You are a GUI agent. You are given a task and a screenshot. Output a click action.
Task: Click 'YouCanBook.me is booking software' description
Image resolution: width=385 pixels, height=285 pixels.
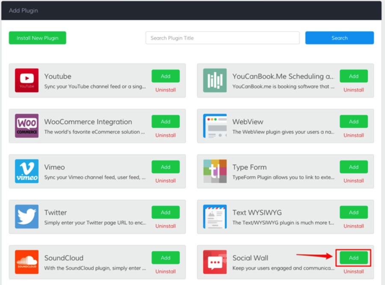[283, 86]
